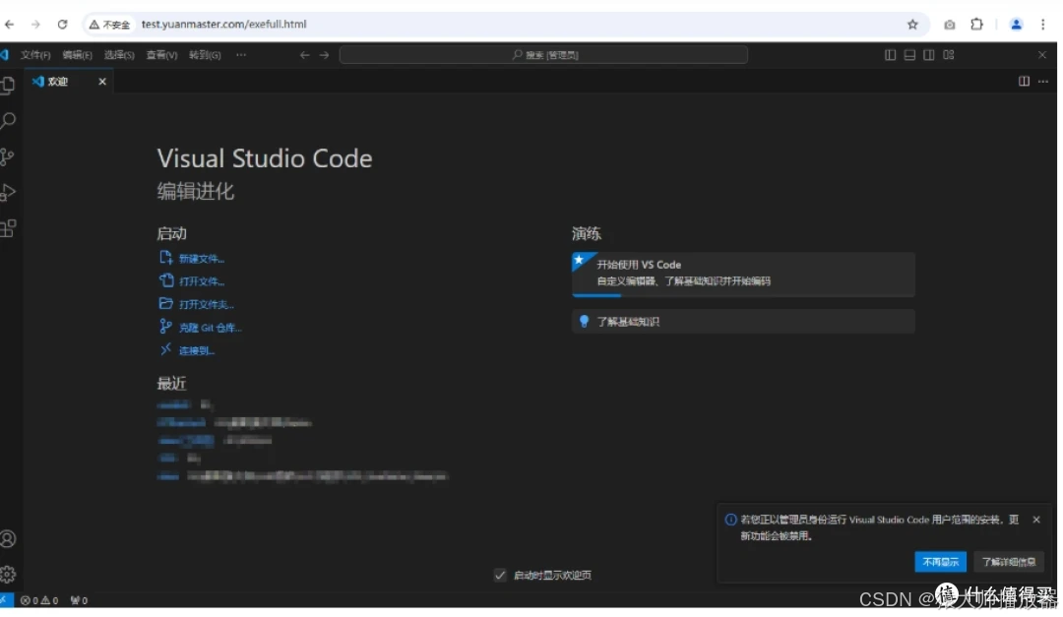Open the Accounts menu icon

click(x=8, y=539)
